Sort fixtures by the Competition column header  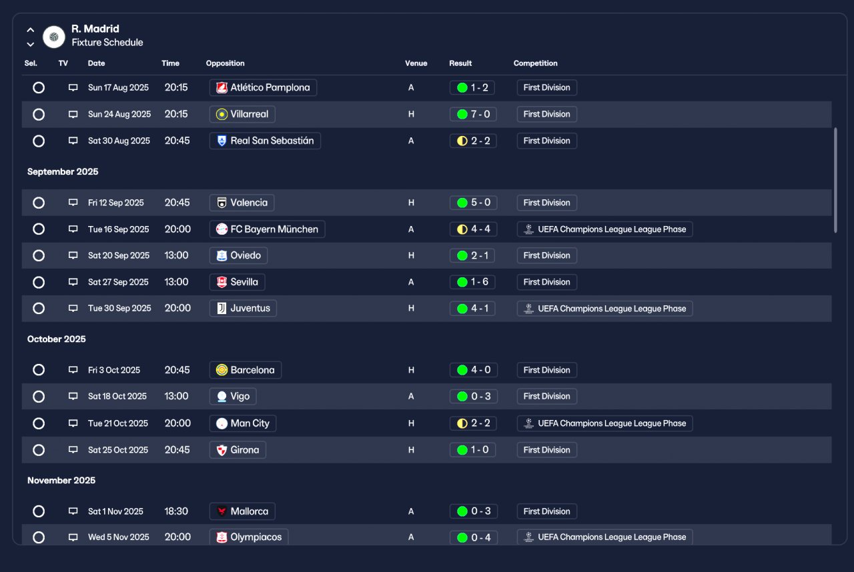pyautogui.click(x=535, y=63)
